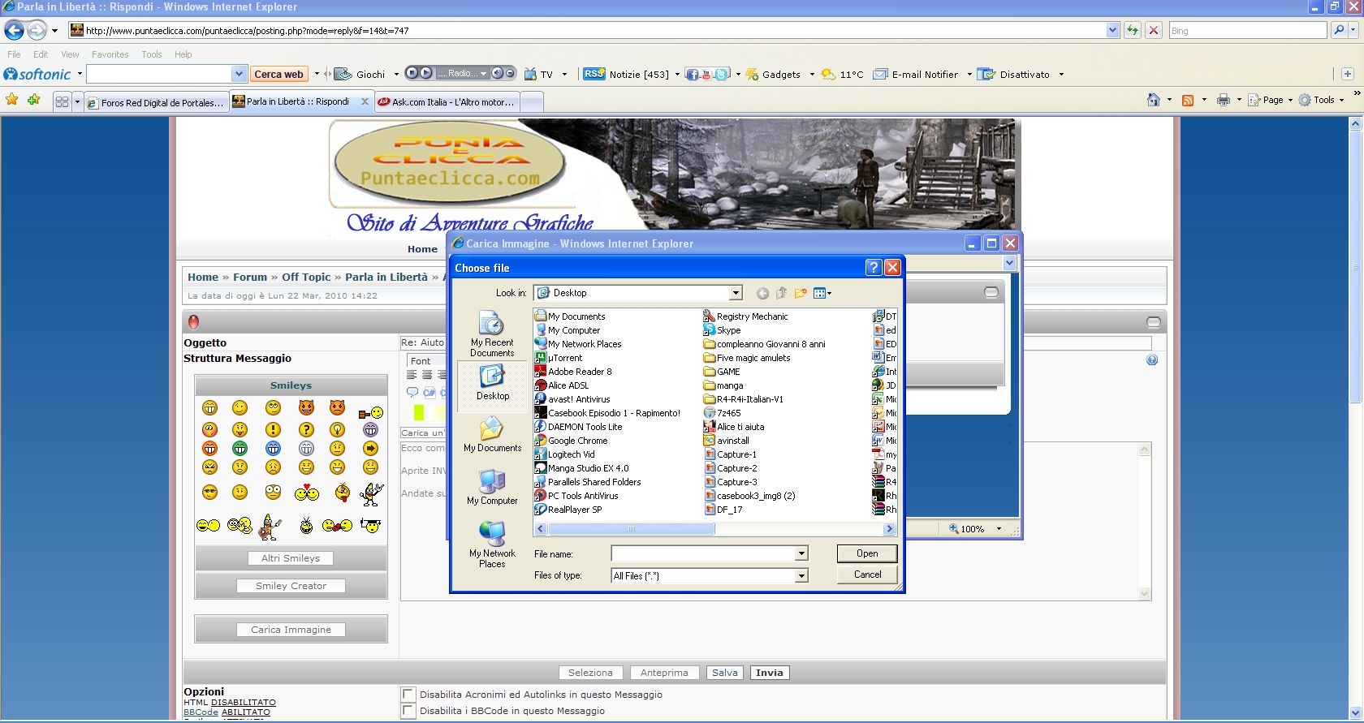Pick the yellow-green color swatch in the editor toolbar
1364x723 pixels.
pos(419,413)
